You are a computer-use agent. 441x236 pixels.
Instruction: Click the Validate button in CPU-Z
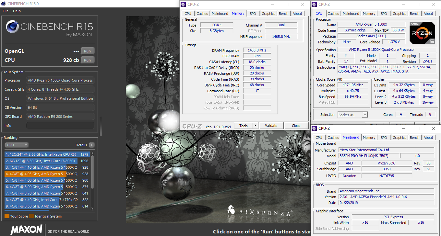tap(271, 126)
